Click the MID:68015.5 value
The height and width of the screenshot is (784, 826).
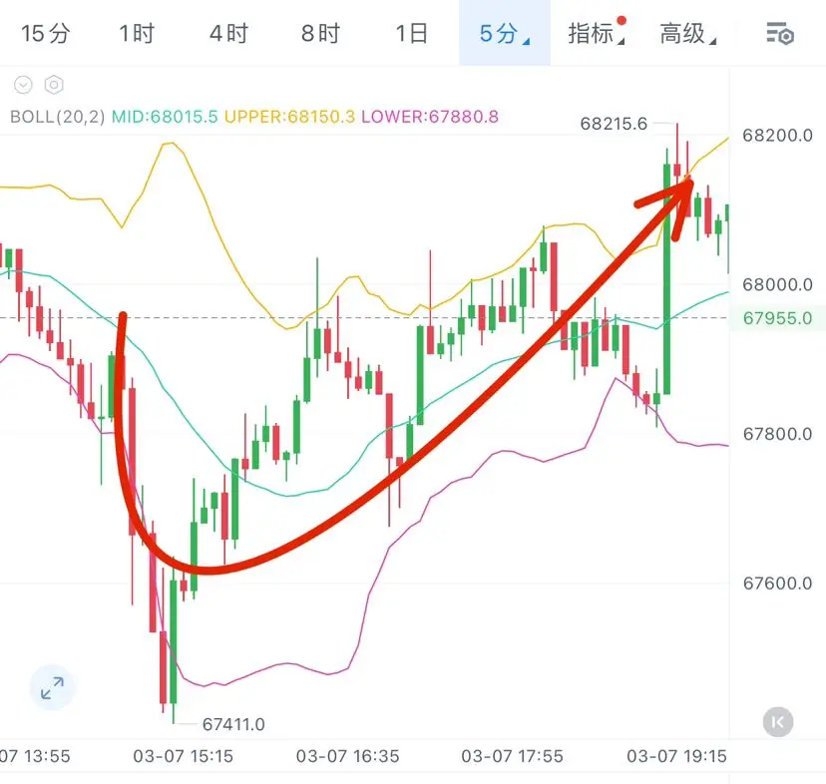165,117
